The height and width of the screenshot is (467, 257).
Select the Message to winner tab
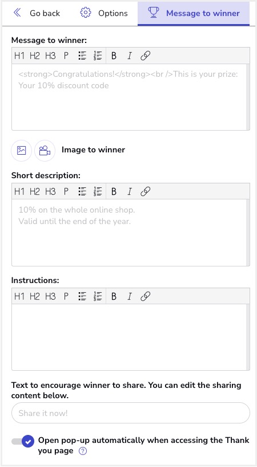pos(194,13)
